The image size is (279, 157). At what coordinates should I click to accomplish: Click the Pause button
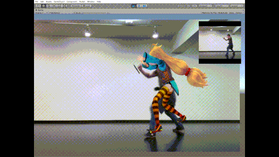pyautogui.click(x=139, y=6)
